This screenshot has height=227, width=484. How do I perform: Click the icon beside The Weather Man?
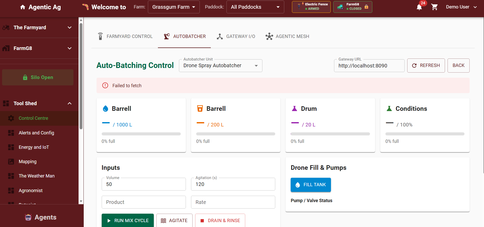pos(11,176)
